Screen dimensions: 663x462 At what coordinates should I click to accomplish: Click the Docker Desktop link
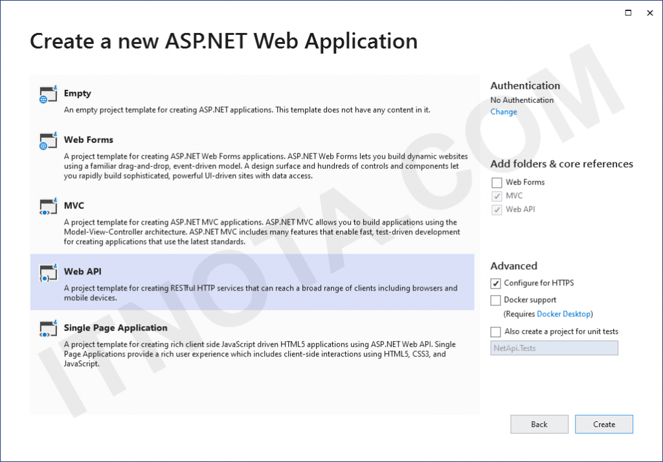(x=563, y=313)
